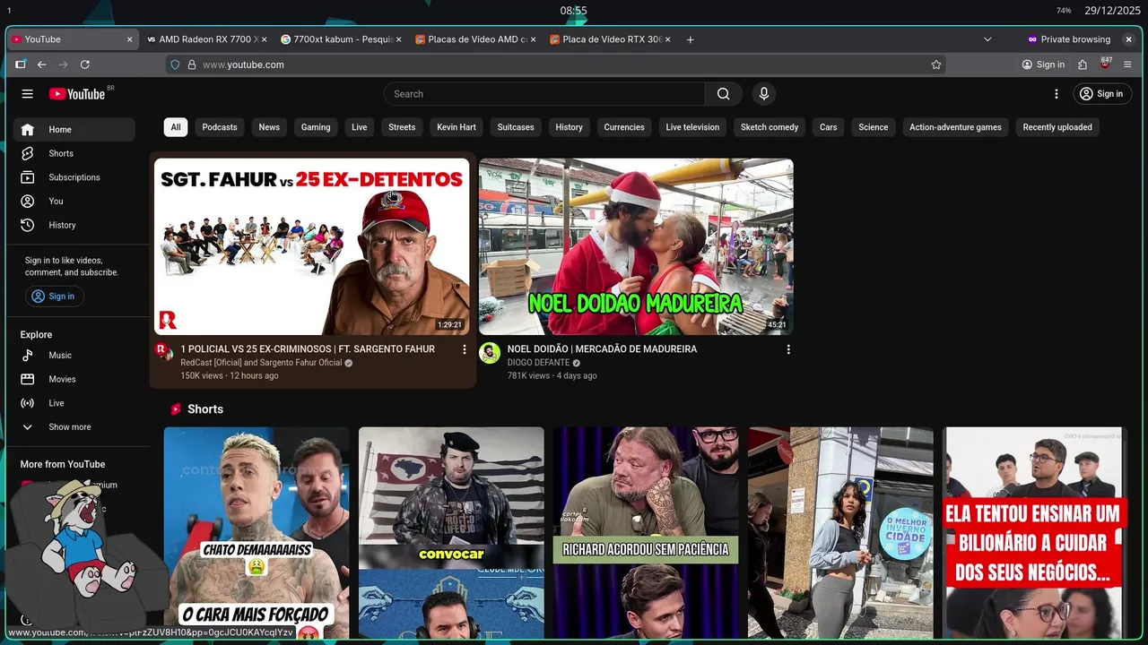The width and height of the screenshot is (1148, 645).
Task: Click the search magnifier button
Action: click(724, 94)
